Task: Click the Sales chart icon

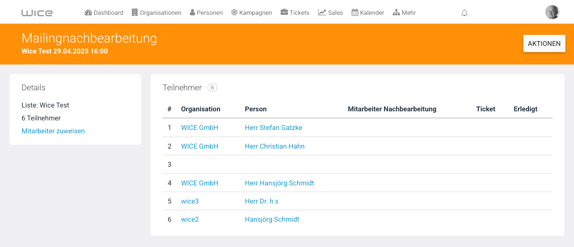Action: [322, 12]
